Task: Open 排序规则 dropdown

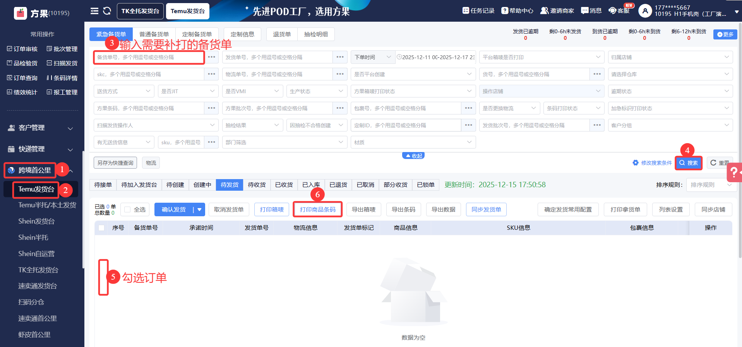Action: (x=711, y=185)
